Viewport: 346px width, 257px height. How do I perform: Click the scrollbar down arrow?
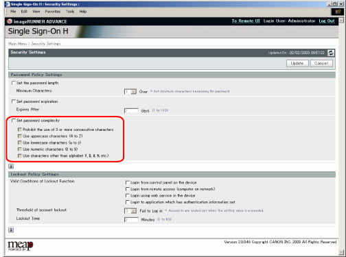coord(341,252)
